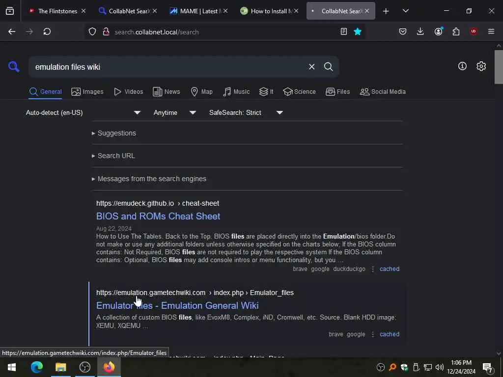
Task: Open cached link for emudeck result
Action: coord(390,269)
